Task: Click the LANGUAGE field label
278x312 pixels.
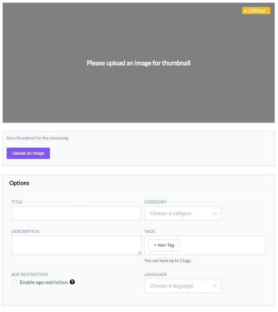Action: coord(156,275)
